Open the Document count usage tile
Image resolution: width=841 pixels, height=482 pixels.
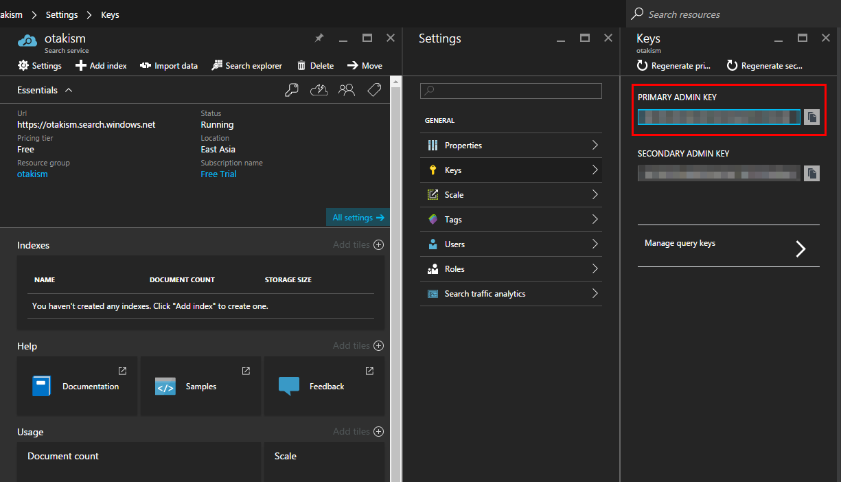point(139,461)
